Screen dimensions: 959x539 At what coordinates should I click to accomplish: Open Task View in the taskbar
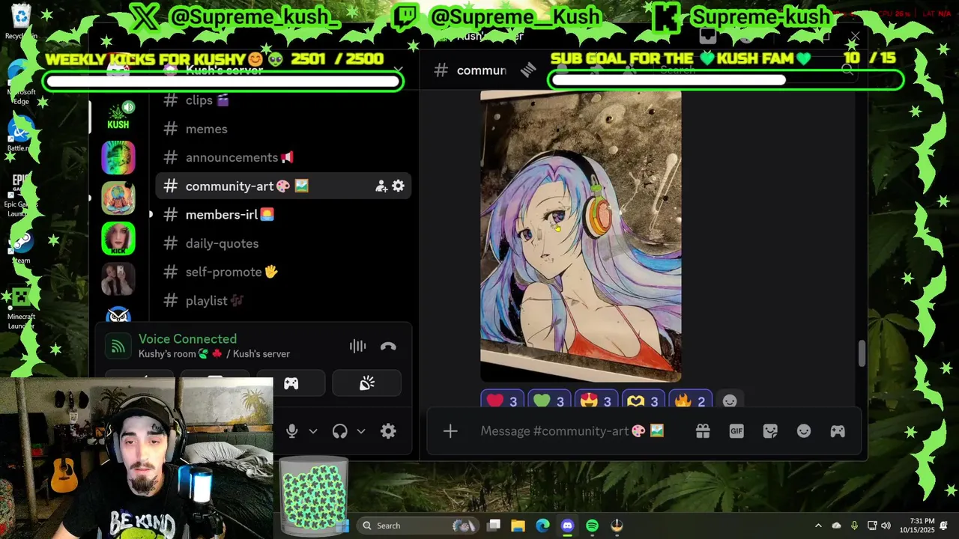pyautogui.click(x=494, y=526)
